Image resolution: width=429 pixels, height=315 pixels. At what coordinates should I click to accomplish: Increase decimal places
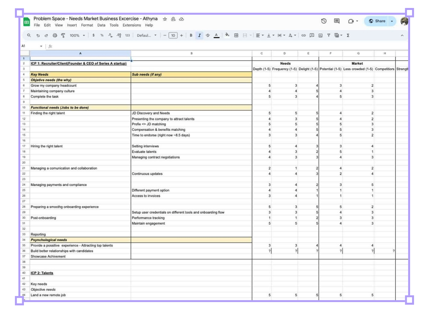tap(119, 35)
